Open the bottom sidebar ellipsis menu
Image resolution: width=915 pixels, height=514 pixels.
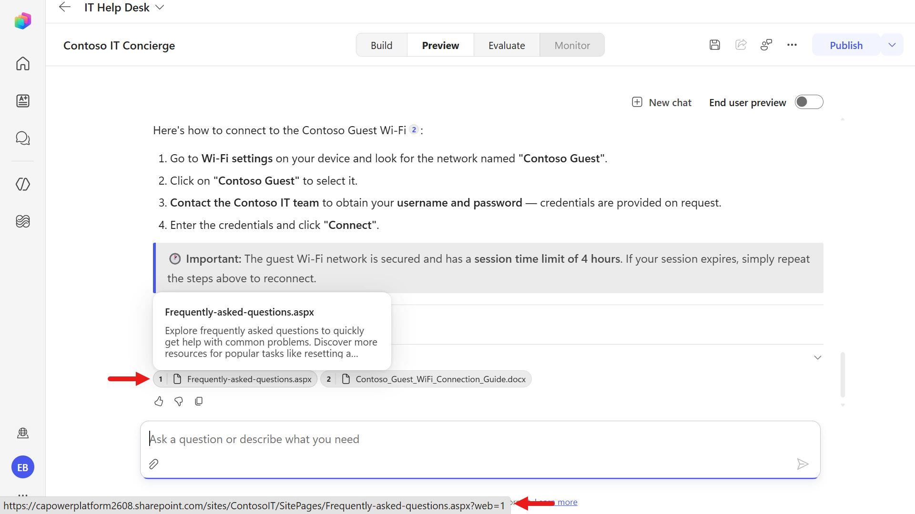tap(22, 494)
